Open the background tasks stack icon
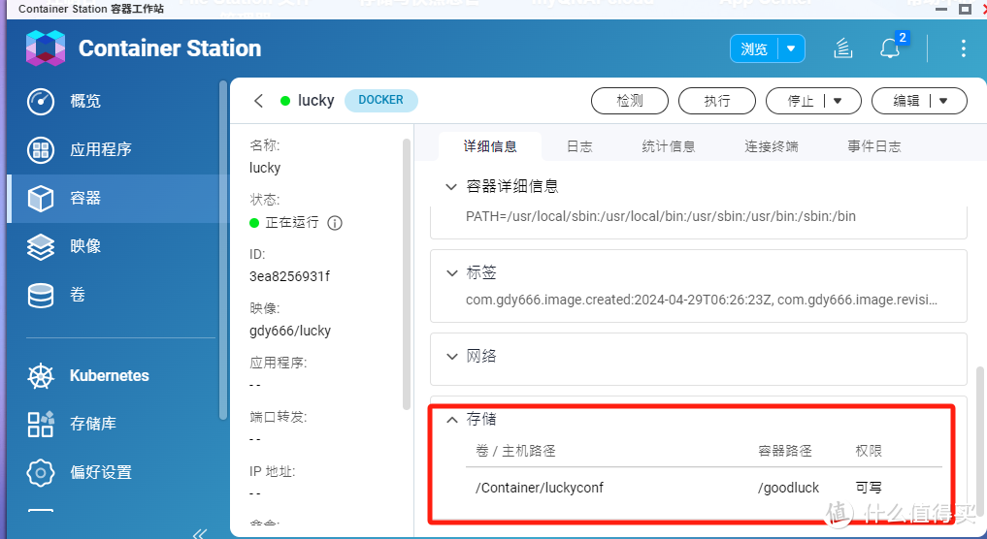Viewport: 987px width, 539px height. pyautogui.click(x=842, y=48)
